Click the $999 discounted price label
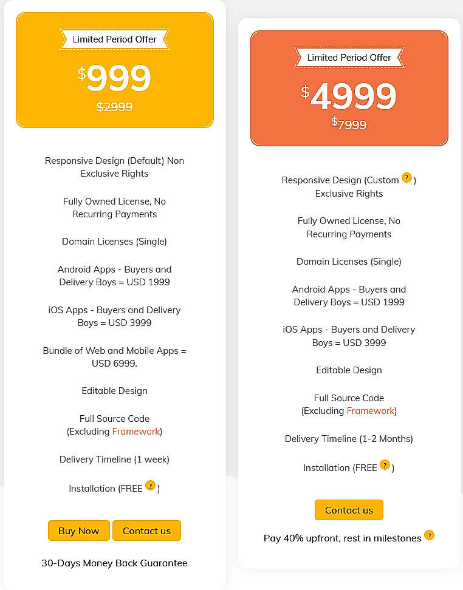 [114, 78]
